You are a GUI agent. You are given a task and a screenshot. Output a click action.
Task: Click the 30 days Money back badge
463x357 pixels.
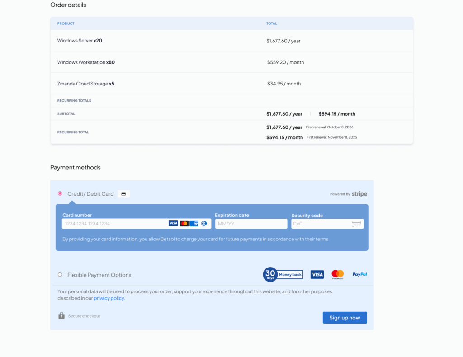click(283, 274)
